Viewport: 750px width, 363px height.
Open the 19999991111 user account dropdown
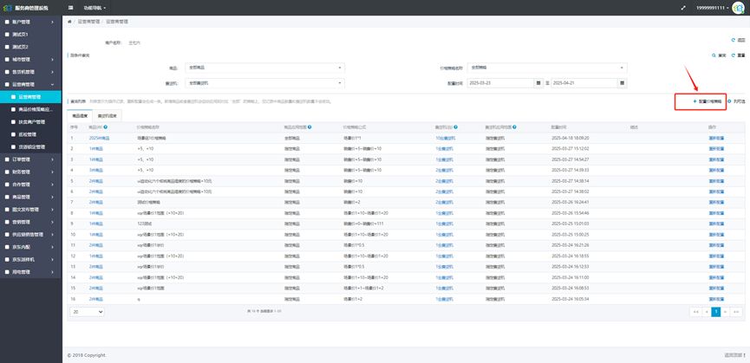pyautogui.click(x=712, y=8)
